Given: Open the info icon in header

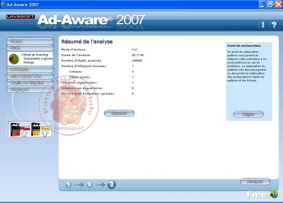Looking at the screenshot, I should point(263,25).
